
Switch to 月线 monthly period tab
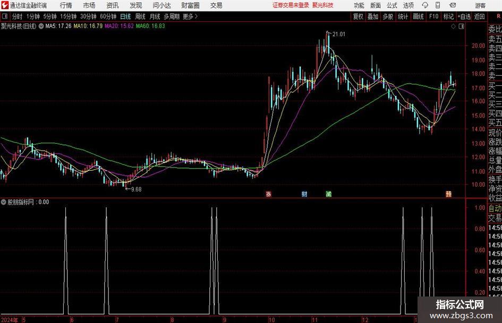(155, 16)
